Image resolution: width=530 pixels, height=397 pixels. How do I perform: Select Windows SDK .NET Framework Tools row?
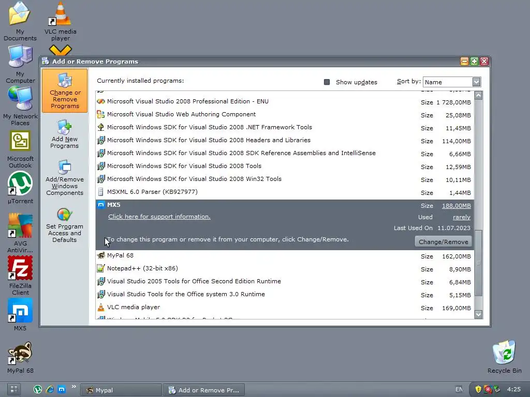[285, 127]
